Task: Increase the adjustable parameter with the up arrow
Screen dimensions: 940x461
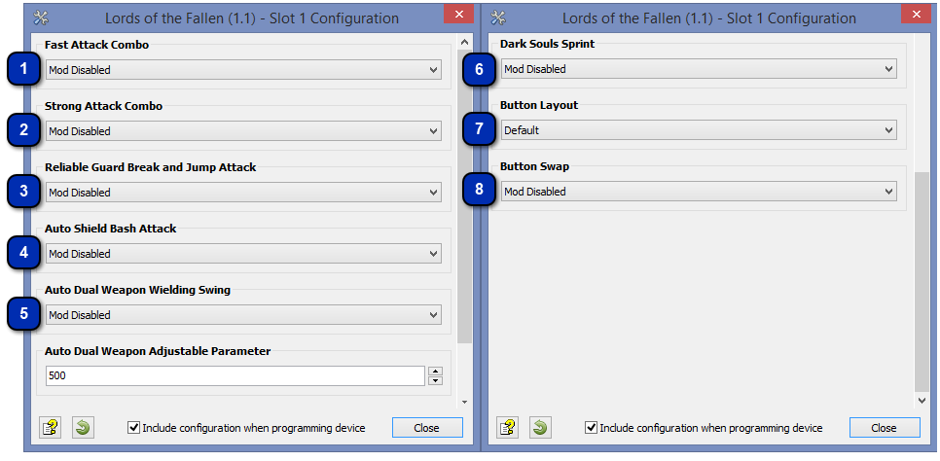Action: [436, 372]
